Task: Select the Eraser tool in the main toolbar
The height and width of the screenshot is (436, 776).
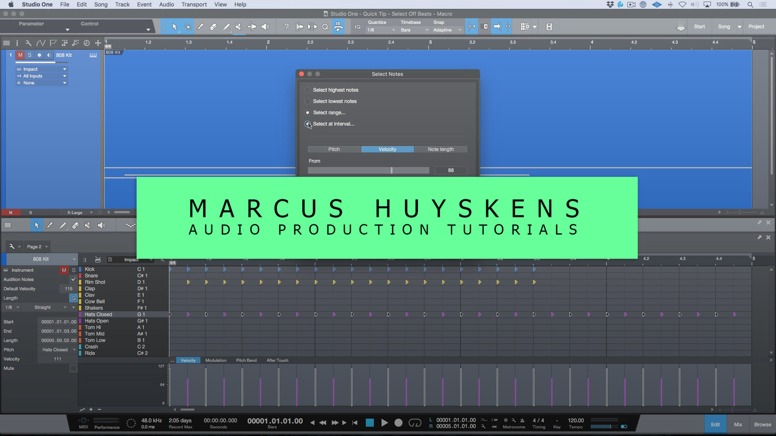Action: pyautogui.click(x=213, y=26)
